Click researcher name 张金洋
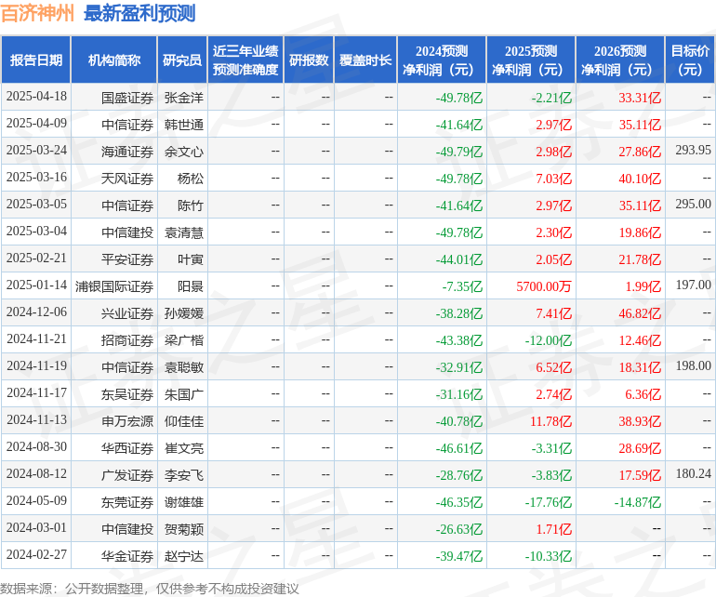 [x=183, y=98]
